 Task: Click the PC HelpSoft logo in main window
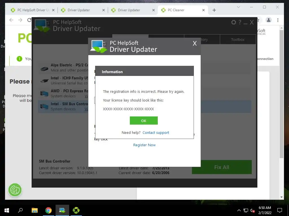coord(42,25)
